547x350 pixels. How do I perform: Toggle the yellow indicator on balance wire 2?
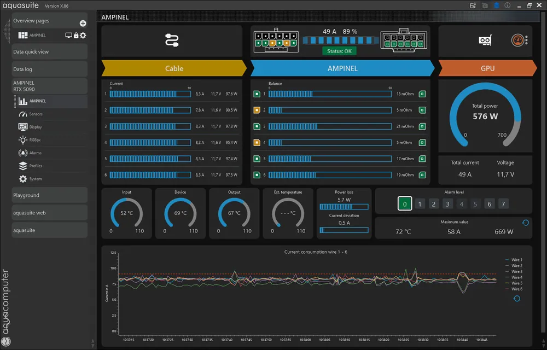click(x=258, y=110)
